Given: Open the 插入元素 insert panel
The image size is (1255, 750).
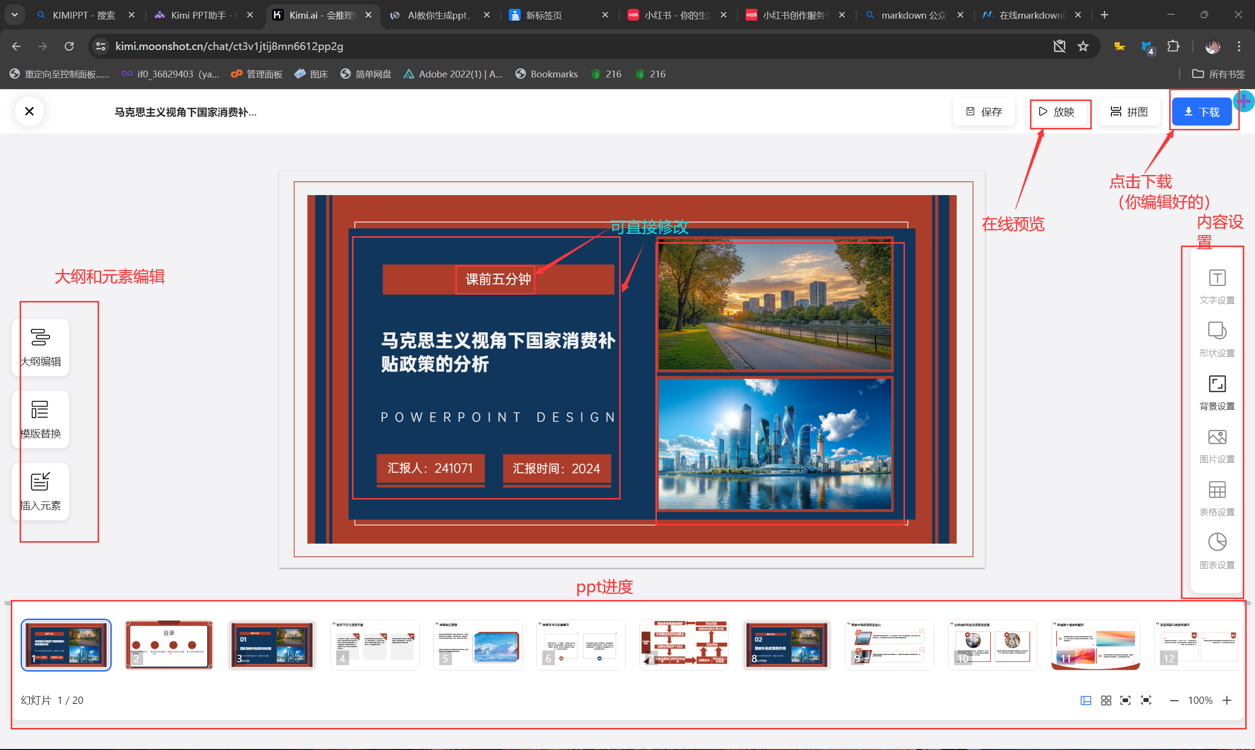Looking at the screenshot, I should (40, 491).
